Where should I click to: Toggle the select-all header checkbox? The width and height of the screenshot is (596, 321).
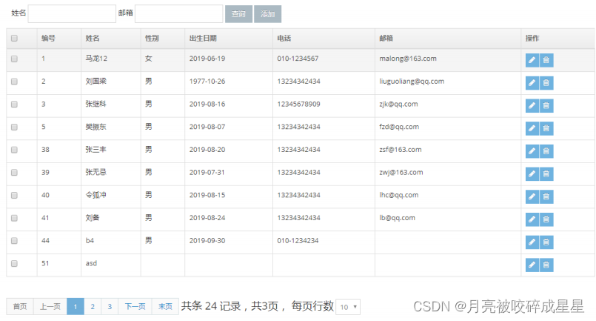(15, 38)
